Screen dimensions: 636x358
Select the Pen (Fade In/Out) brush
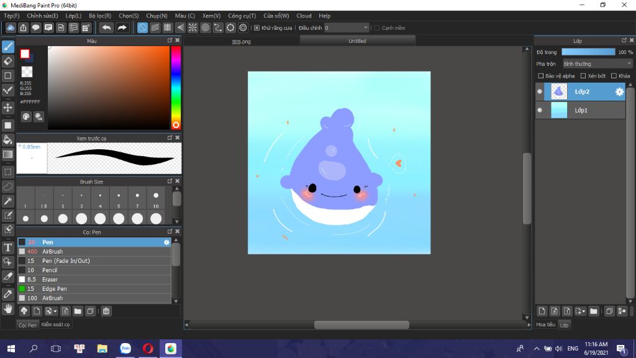[x=94, y=261]
